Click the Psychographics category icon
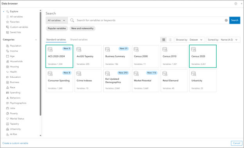Image resolution: width=244 pixels, height=148 pixels. pos(7,103)
